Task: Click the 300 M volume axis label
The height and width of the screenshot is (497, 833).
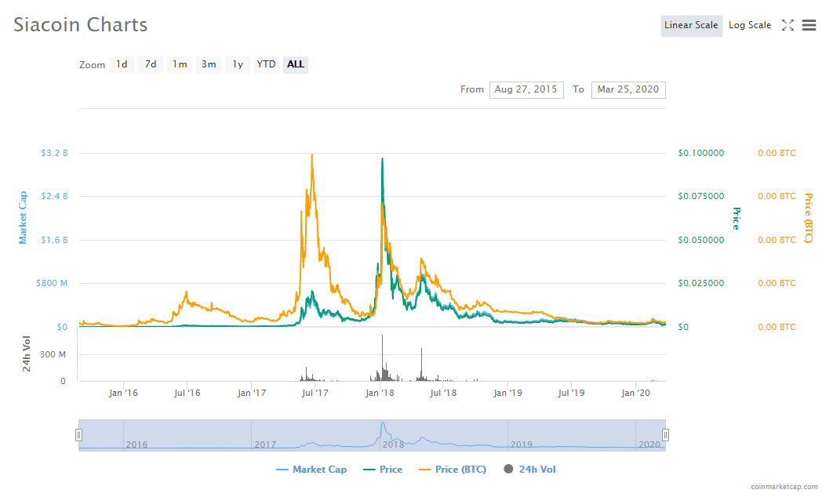Action: click(53, 354)
